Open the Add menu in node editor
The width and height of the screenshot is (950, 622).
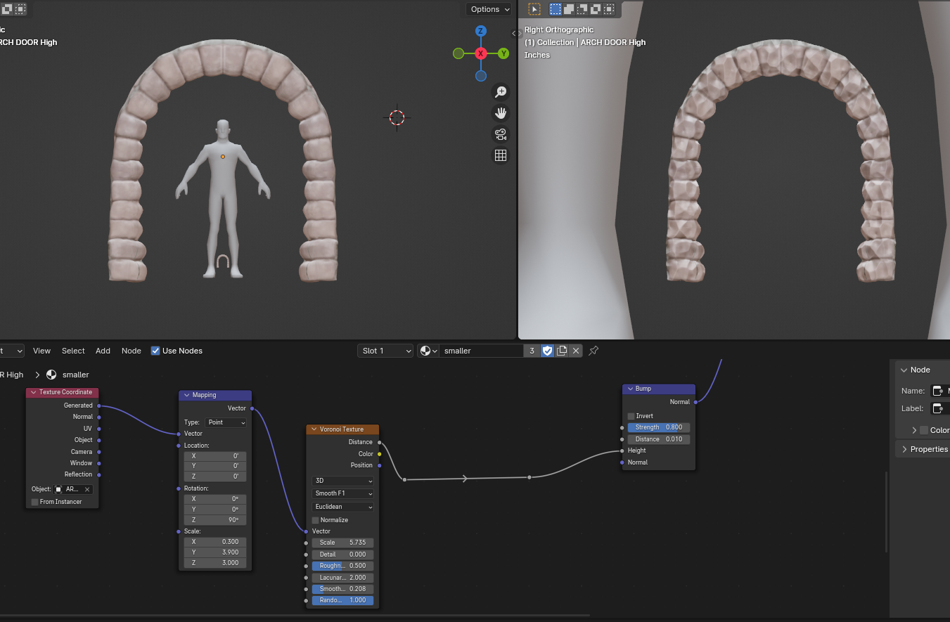103,351
